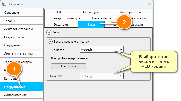The height and width of the screenshot is (101, 181).
Task: Click the Поле PLU label
Action: click(57, 76)
